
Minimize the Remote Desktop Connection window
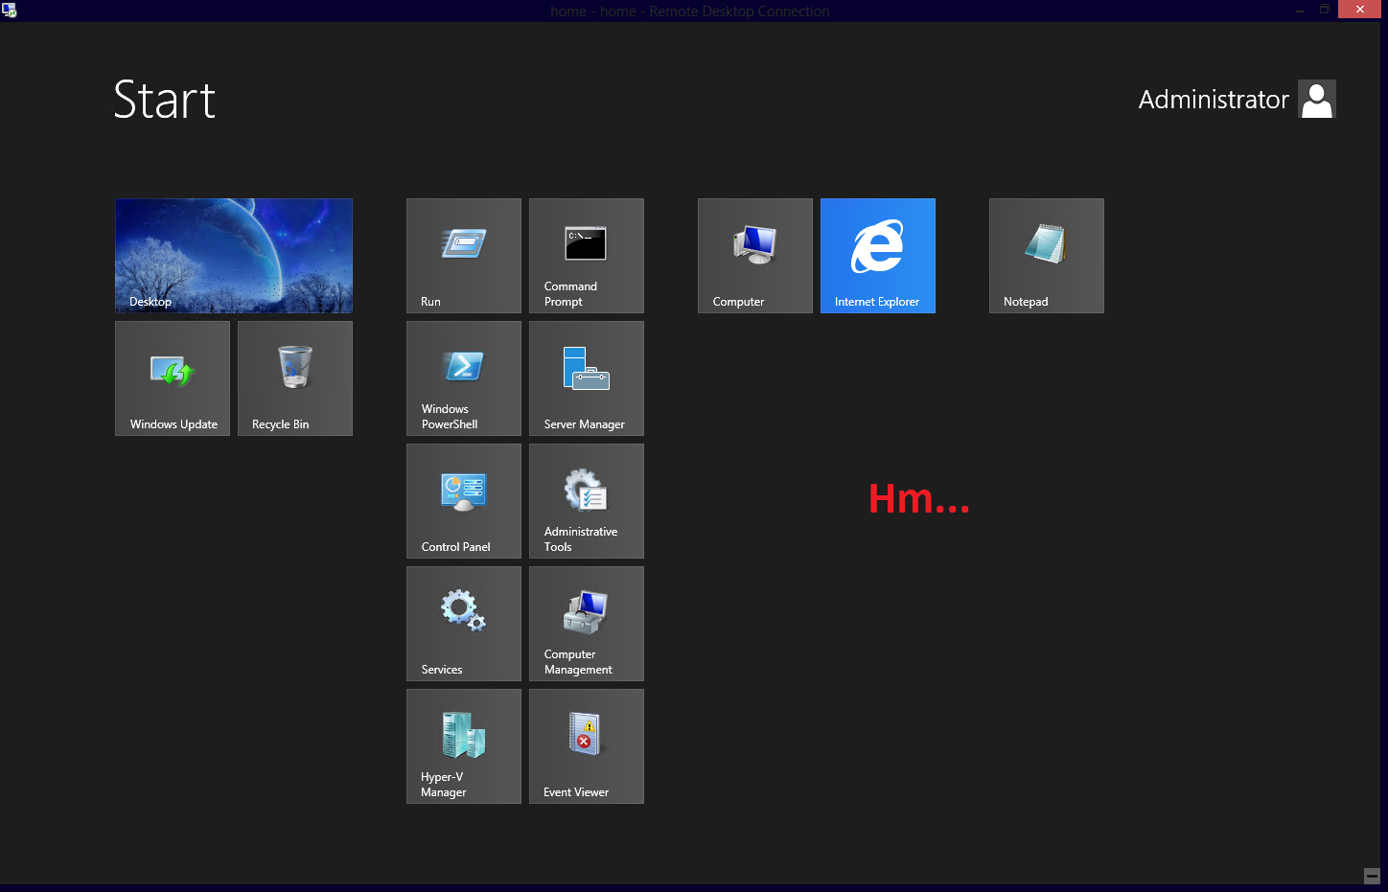pyautogui.click(x=1300, y=11)
